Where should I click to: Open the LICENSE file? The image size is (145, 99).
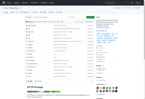coord(30,48)
